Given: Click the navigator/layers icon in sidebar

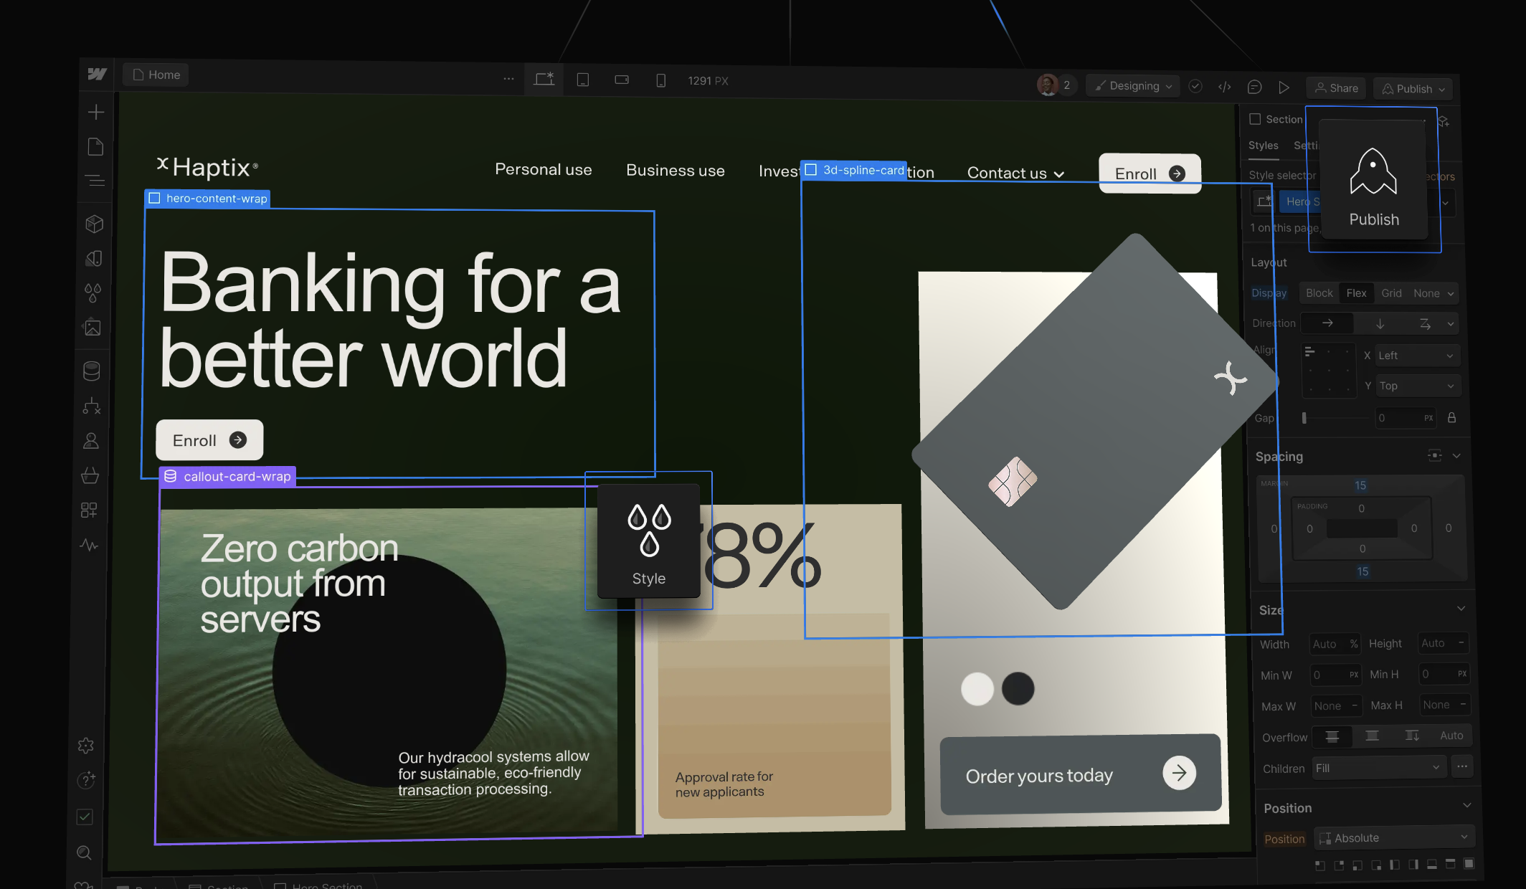Looking at the screenshot, I should click(x=94, y=181).
